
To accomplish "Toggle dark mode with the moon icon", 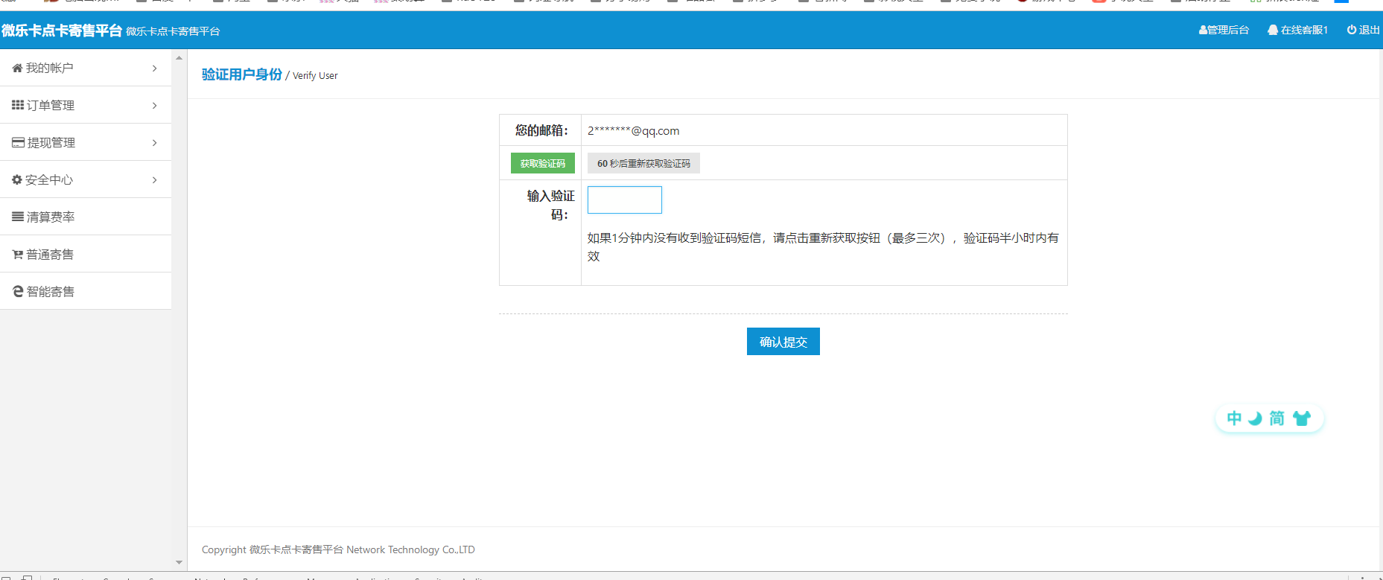I will tap(1255, 418).
